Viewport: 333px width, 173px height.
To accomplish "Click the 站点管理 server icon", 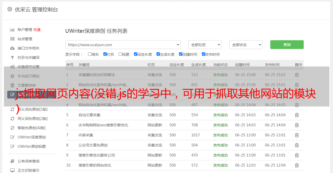I will point(12,39).
